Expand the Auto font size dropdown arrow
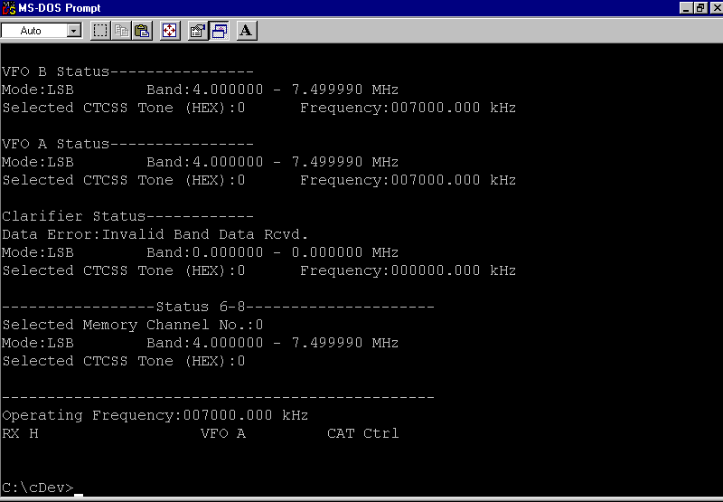This screenshot has height=502, width=723. (x=74, y=31)
